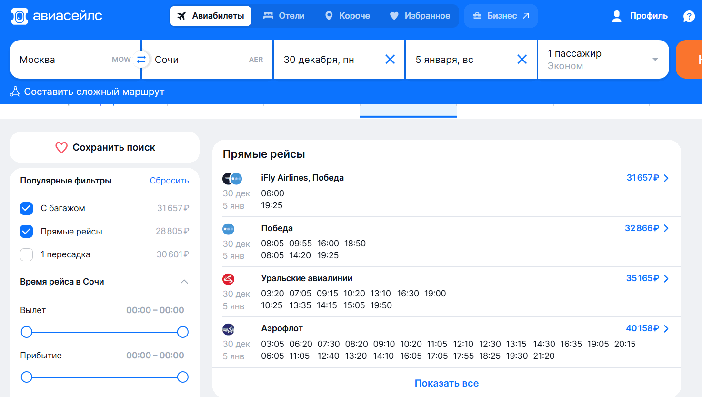Click the iFly Airlines, Победа logo
Screen dimensions: 702x397
pos(232,179)
